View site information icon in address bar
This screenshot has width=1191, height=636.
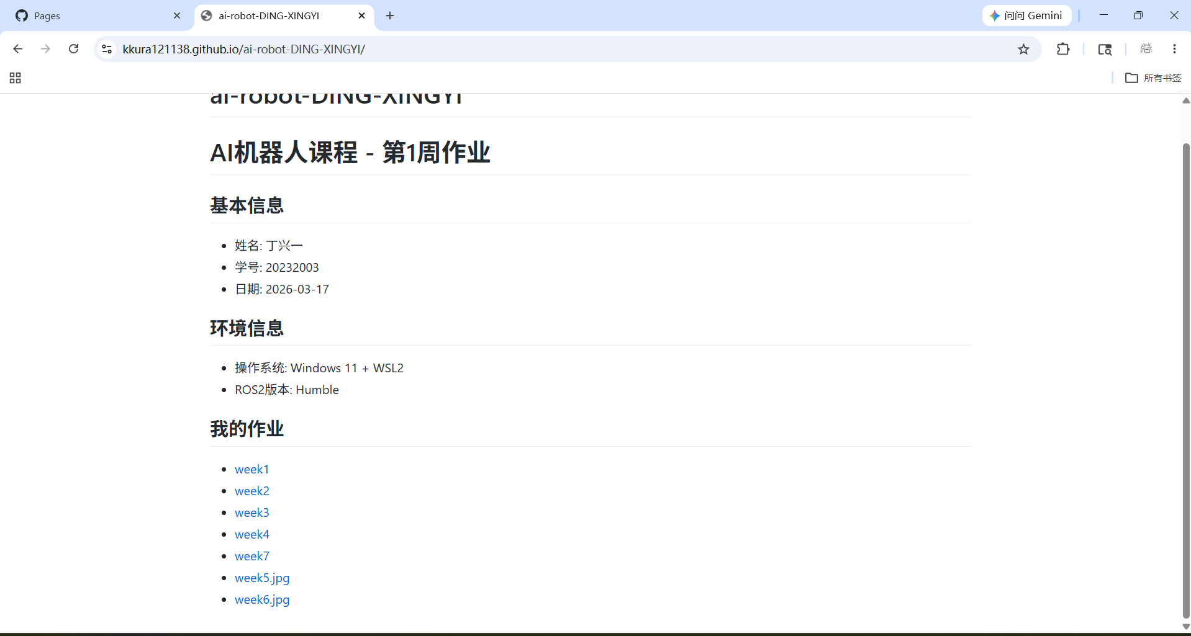click(107, 49)
